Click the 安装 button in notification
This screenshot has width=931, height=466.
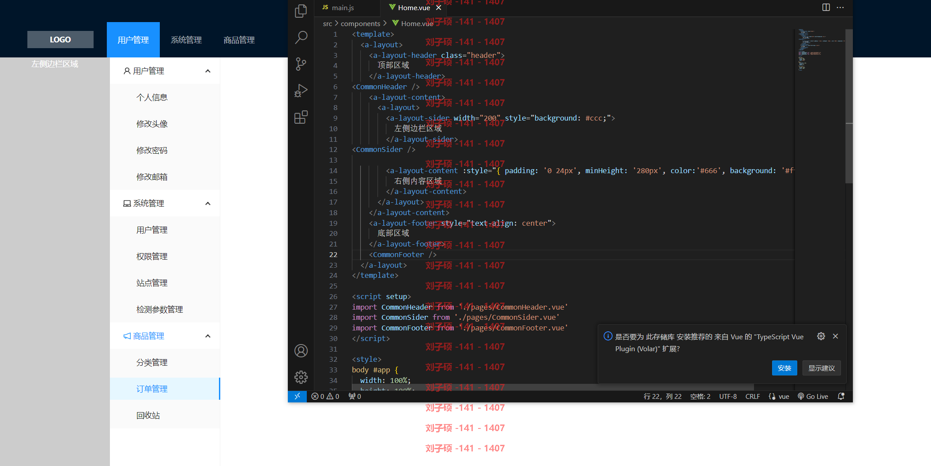(784, 368)
